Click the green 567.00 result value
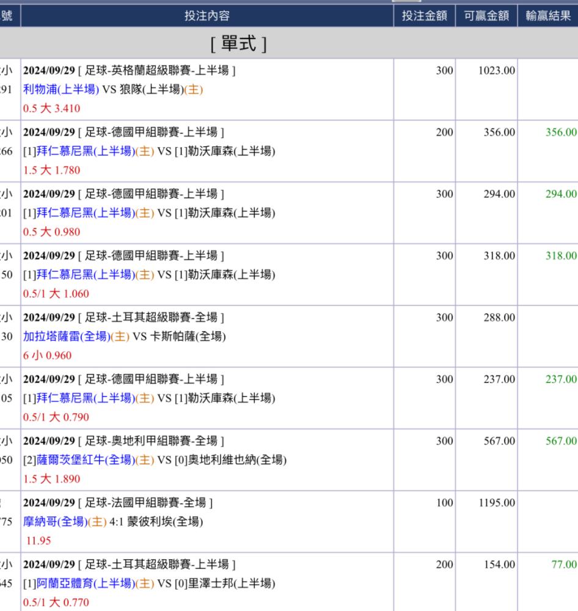Screen dimensions: 578x611 click(x=561, y=441)
